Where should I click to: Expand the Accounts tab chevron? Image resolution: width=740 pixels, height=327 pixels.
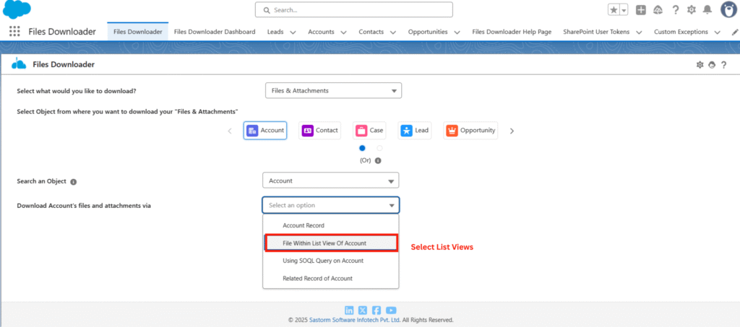[x=343, y=32]
